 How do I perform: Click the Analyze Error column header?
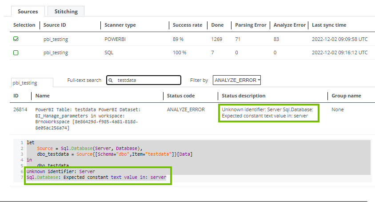[x=290, y=25]
